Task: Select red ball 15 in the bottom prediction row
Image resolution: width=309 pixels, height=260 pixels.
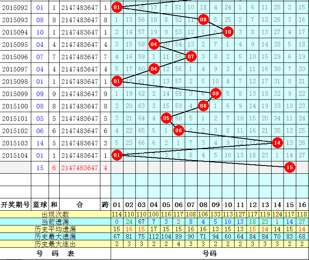Action: (290, 168)
